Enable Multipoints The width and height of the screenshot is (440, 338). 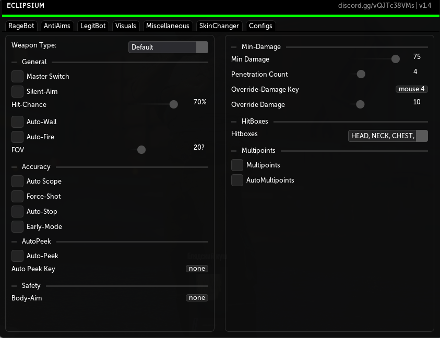(x=237, y=164)
